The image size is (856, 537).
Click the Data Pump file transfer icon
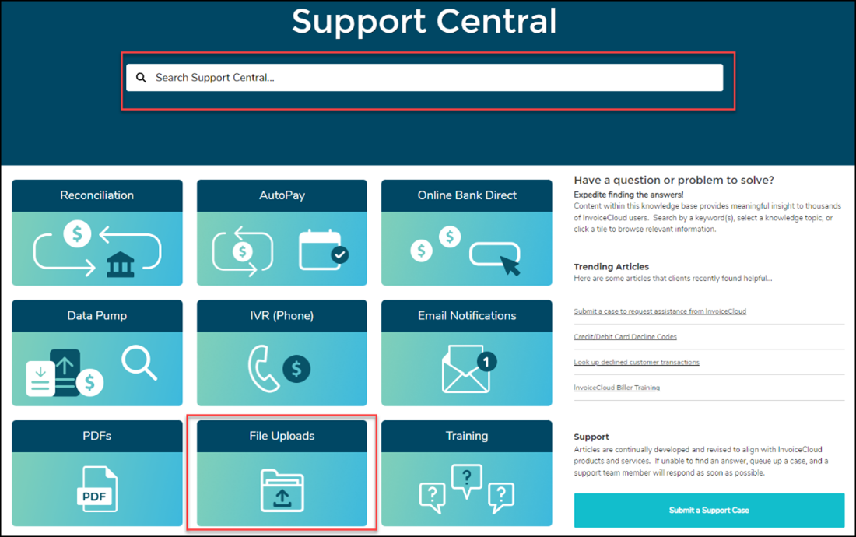point(65,373)
